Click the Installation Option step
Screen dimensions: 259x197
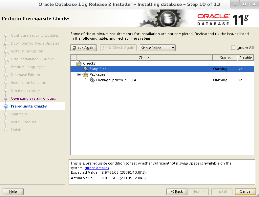(x=27, y=51)
